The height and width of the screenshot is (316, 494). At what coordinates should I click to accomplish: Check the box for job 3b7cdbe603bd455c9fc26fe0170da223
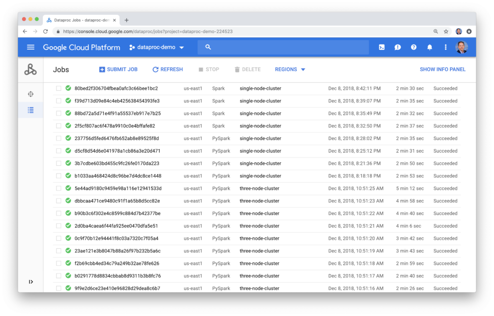[58, 163]
